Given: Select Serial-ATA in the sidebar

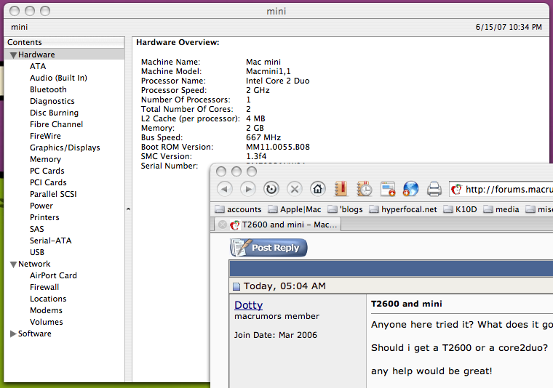Looking at the screenshot, I should pyautogui.click(x=50, y=241).
